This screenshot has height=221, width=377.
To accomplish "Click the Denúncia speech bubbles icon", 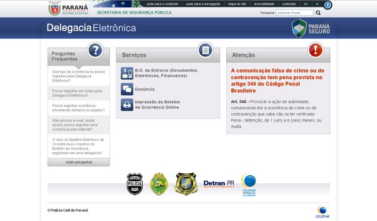I will click(127, 89).
